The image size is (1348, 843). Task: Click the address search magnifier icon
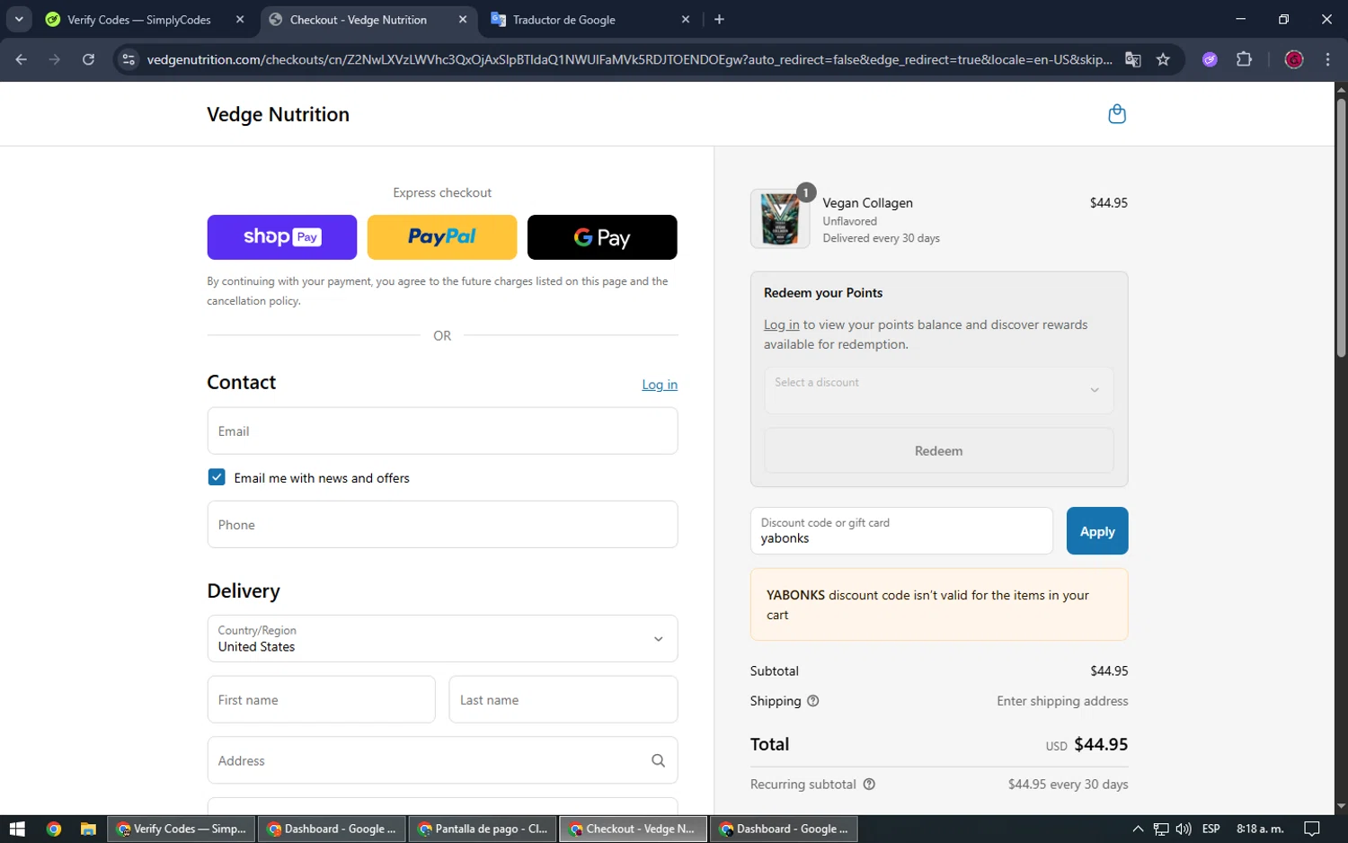(x=658, y=760)
